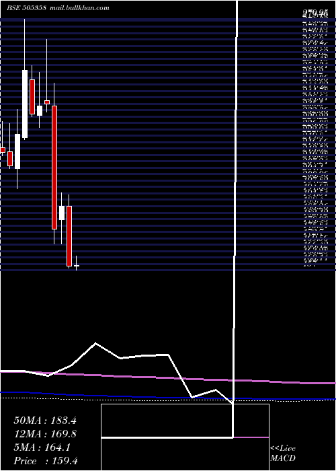Click the <<Live MACD label
This screenshot has width=336, height=471.
[283, 454]
